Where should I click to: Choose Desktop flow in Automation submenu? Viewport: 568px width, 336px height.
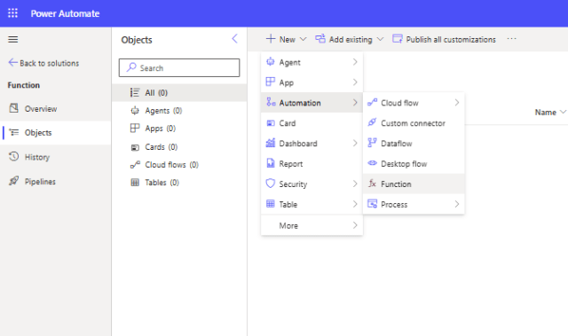(414, 163)
